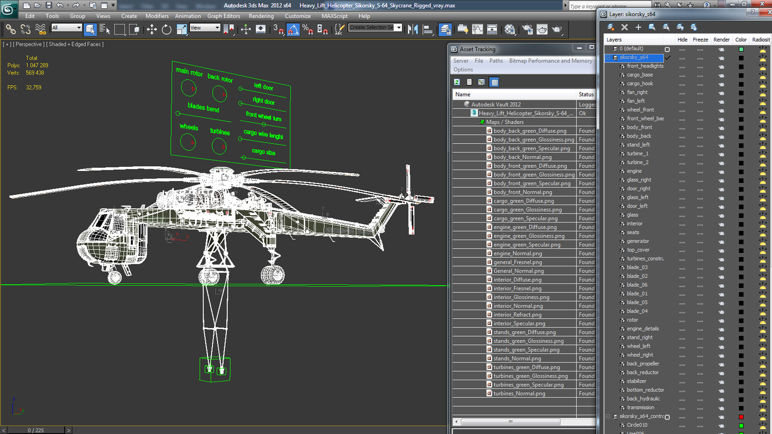Open Reference Coordinate System dropdown (View)
Viewport: 772px width, 434px height.
pos(205,28)
